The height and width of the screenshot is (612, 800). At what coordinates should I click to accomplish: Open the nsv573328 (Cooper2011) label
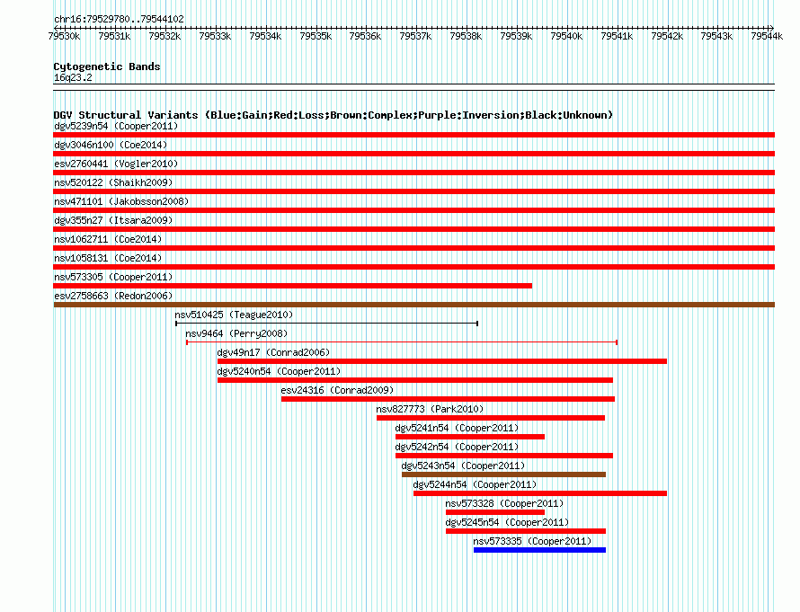[504, 503]
